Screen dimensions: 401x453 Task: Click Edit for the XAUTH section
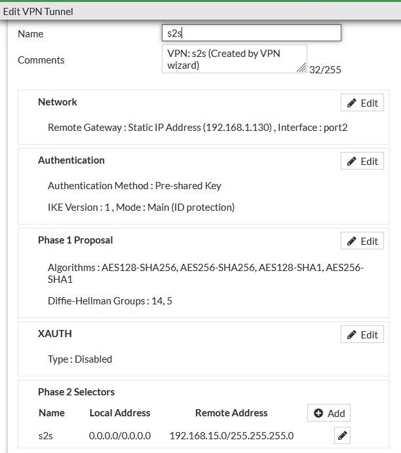[362, 335]
